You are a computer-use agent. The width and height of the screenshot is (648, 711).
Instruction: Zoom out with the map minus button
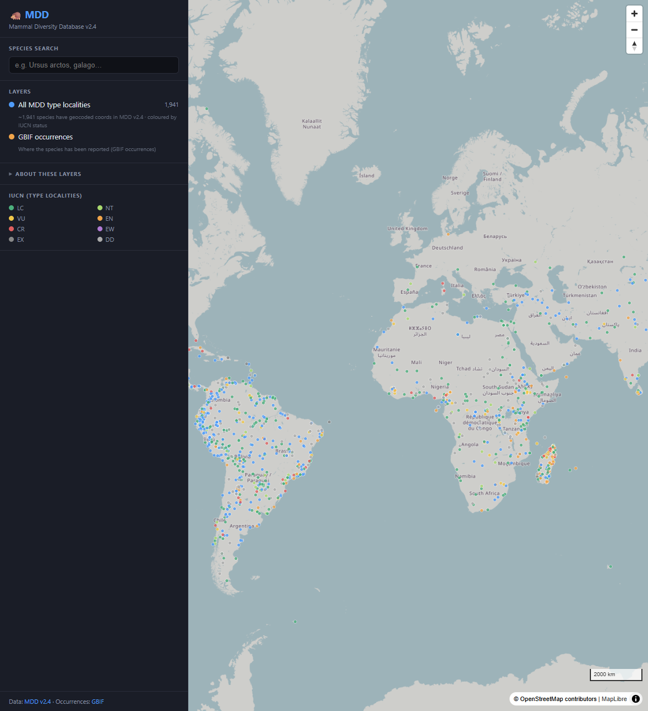click(x=634, y=30)
